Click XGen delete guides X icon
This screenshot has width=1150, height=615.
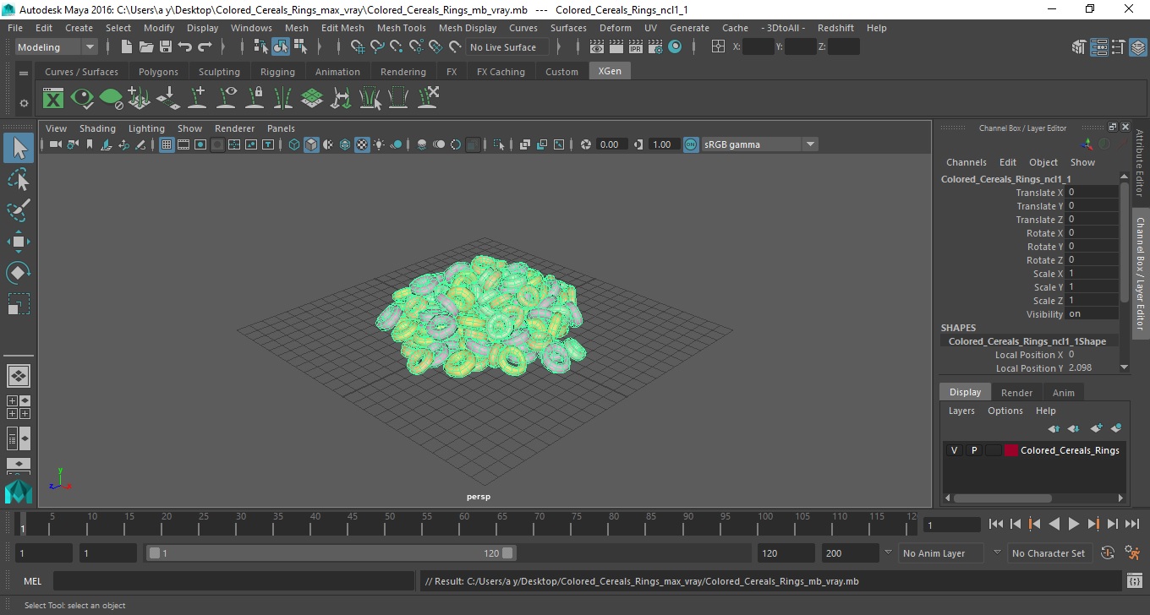428,99
